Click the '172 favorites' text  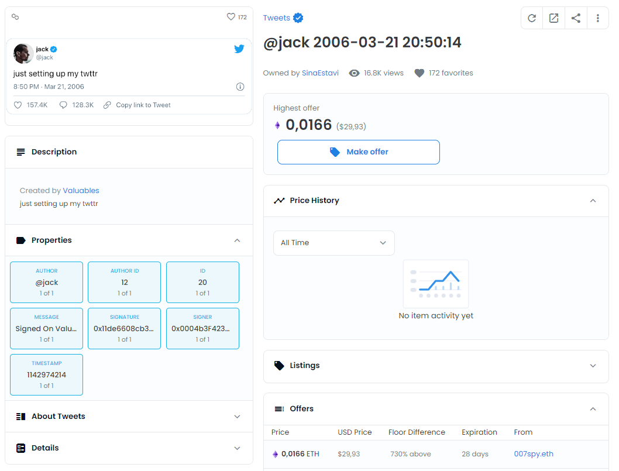(x=451, y=73)
